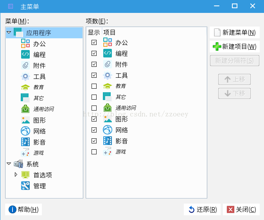Viewport: 264px width, 220px height.
Task: Click the 编程 code icon in the left tree
Action: tap(25, 54)
